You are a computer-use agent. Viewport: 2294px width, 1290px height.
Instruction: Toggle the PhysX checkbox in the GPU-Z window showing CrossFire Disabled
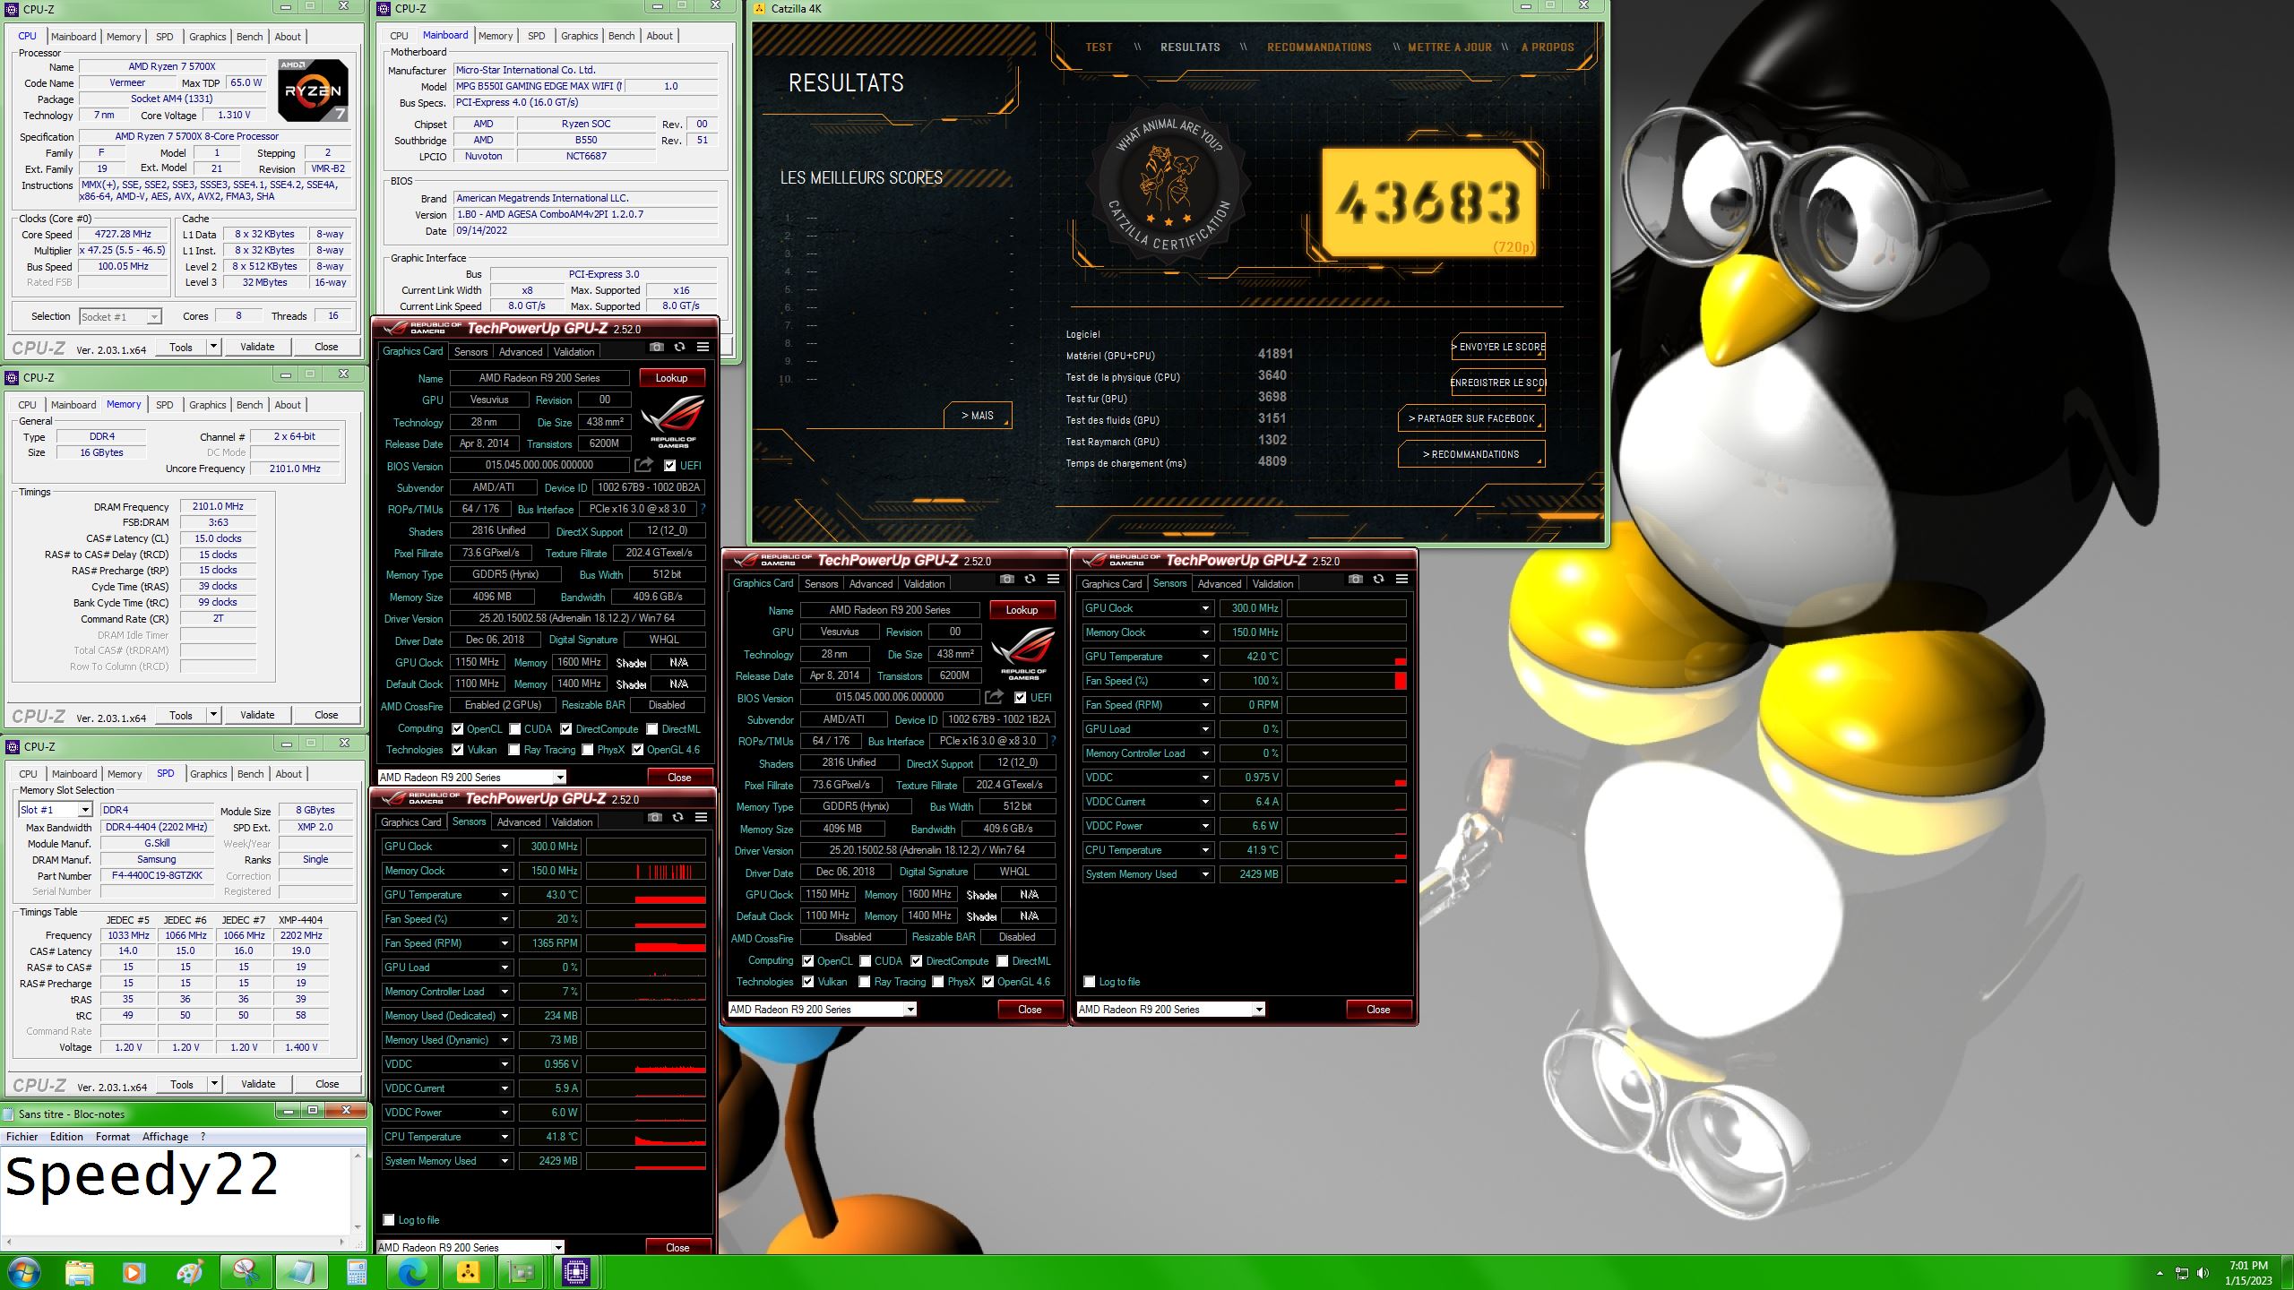coord(937,982)
